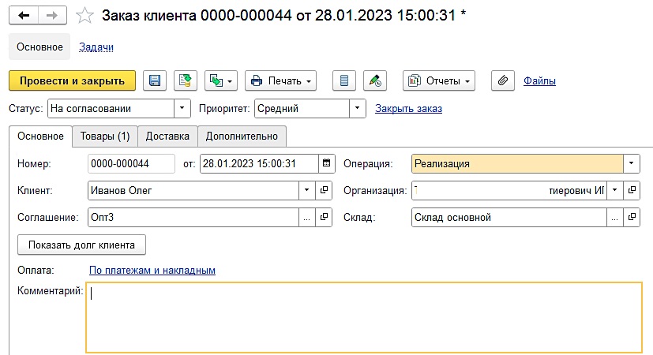Open the calendar picker icon
Viewport: 653px width, 355px height.
[327, 163]
